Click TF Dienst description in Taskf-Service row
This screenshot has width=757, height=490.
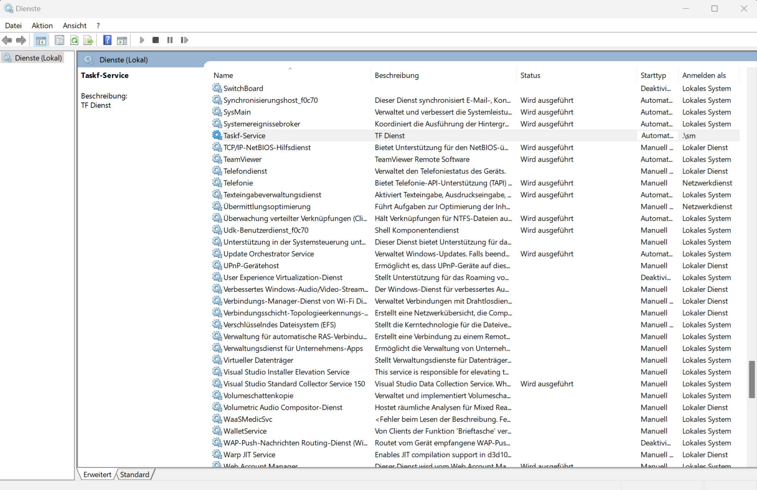tap(390, 136)
